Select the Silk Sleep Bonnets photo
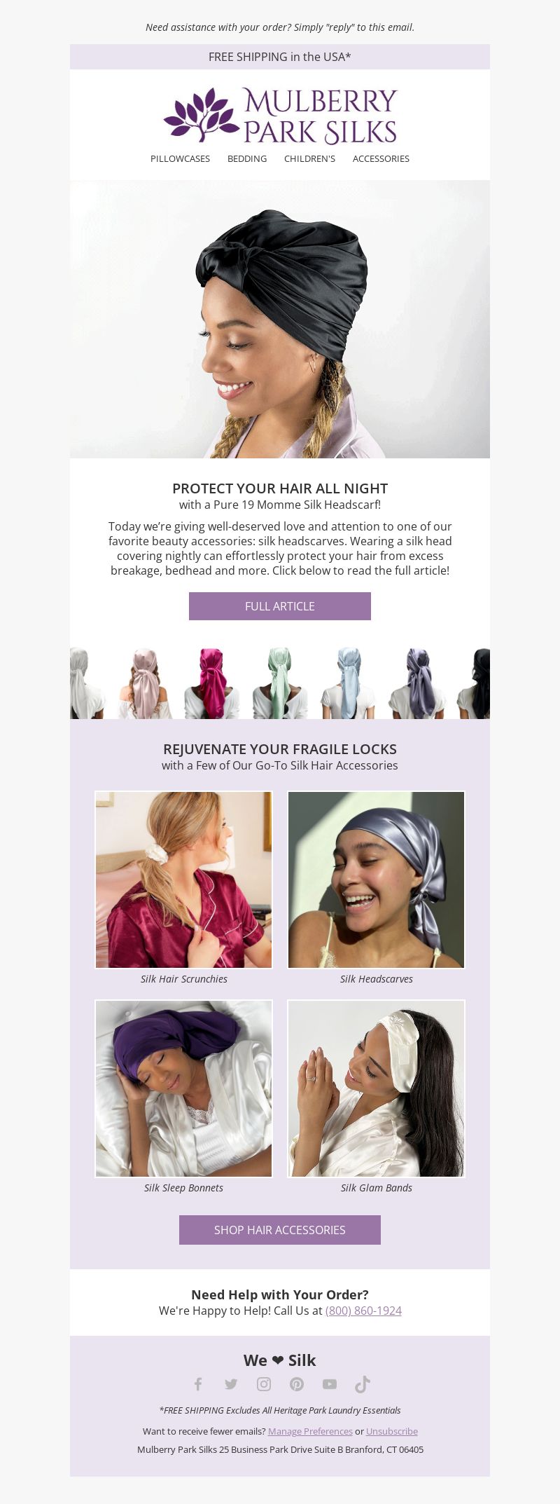 (183, 1088)
